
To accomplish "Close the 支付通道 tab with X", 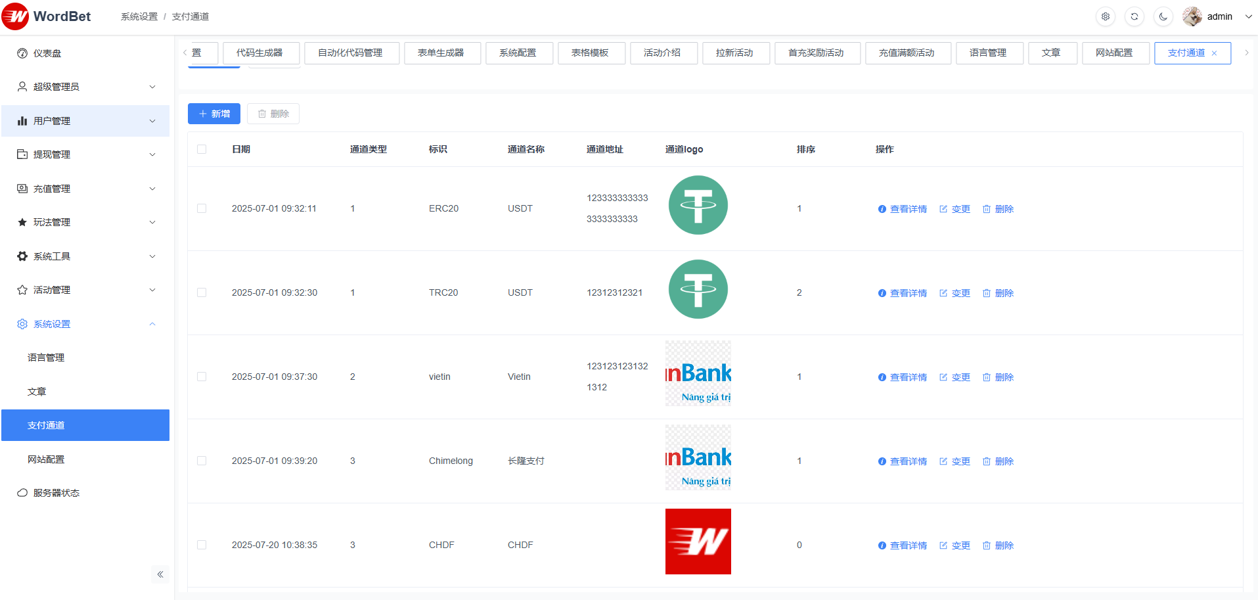I will click(x=1215, y=53).
